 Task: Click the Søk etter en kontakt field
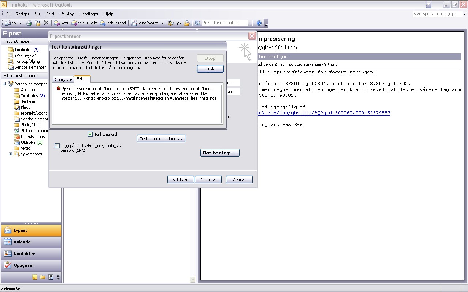tap(225, 23)
